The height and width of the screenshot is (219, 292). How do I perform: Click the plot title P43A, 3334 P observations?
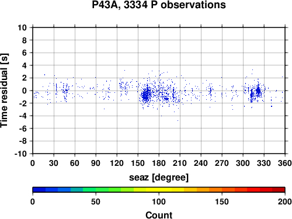pos(159,5)
